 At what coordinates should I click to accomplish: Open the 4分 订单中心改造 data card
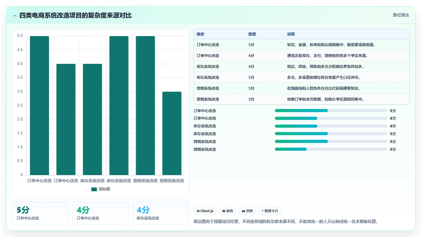pyautogui.click(x=100, y=213)
